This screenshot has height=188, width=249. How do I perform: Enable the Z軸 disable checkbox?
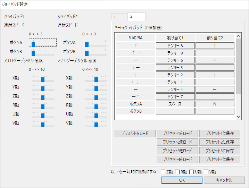[x=164, y=172]
